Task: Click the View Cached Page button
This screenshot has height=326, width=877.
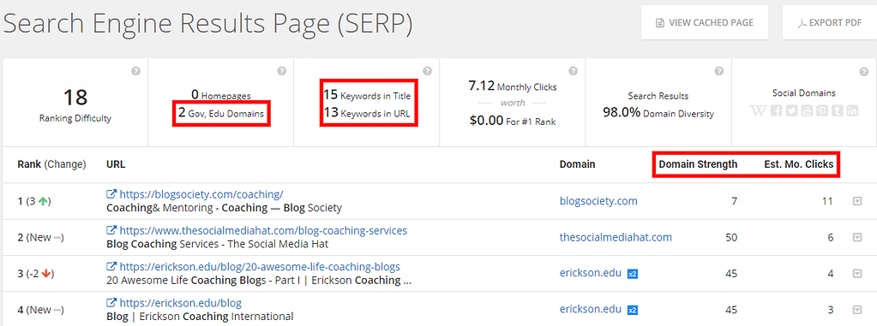Action: 705,23
